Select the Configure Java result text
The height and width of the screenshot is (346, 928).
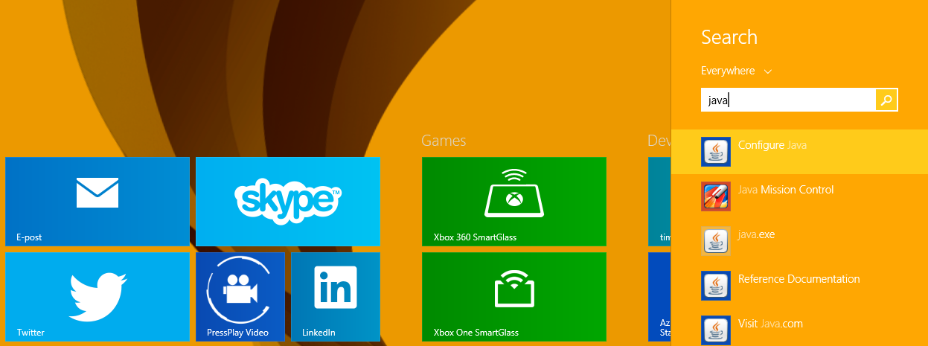point(772,145)
